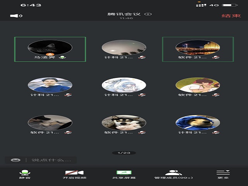This screenshot has height=186, width=248.
Task: Mute microphone with 静音 button
Action: click(25, 174)
